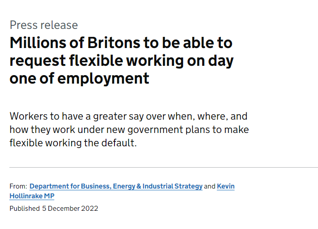Click the summary line starting 'Workers to have a greater say'
Viewport: 318px width, 229px height.
[x=128, y=117]
